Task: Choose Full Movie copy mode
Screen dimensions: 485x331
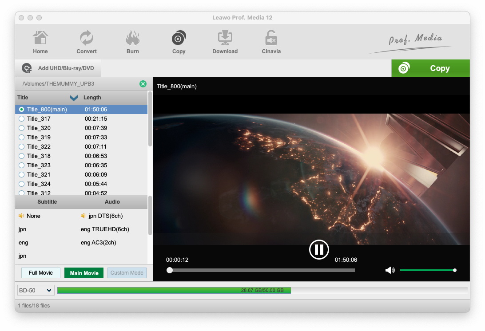Action: (x=40, y=273)
